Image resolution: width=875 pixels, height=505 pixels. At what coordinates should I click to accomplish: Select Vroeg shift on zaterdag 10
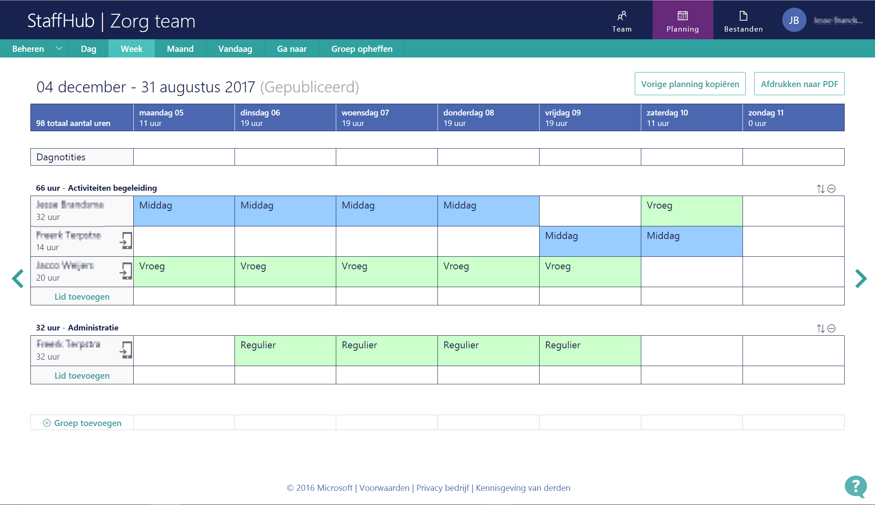(x=692, y=211)
